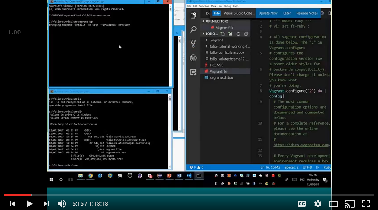This screenshot has width=378, height=210.
Task: Open the Explorer view in VS Code
Action: tap(193, 16)
